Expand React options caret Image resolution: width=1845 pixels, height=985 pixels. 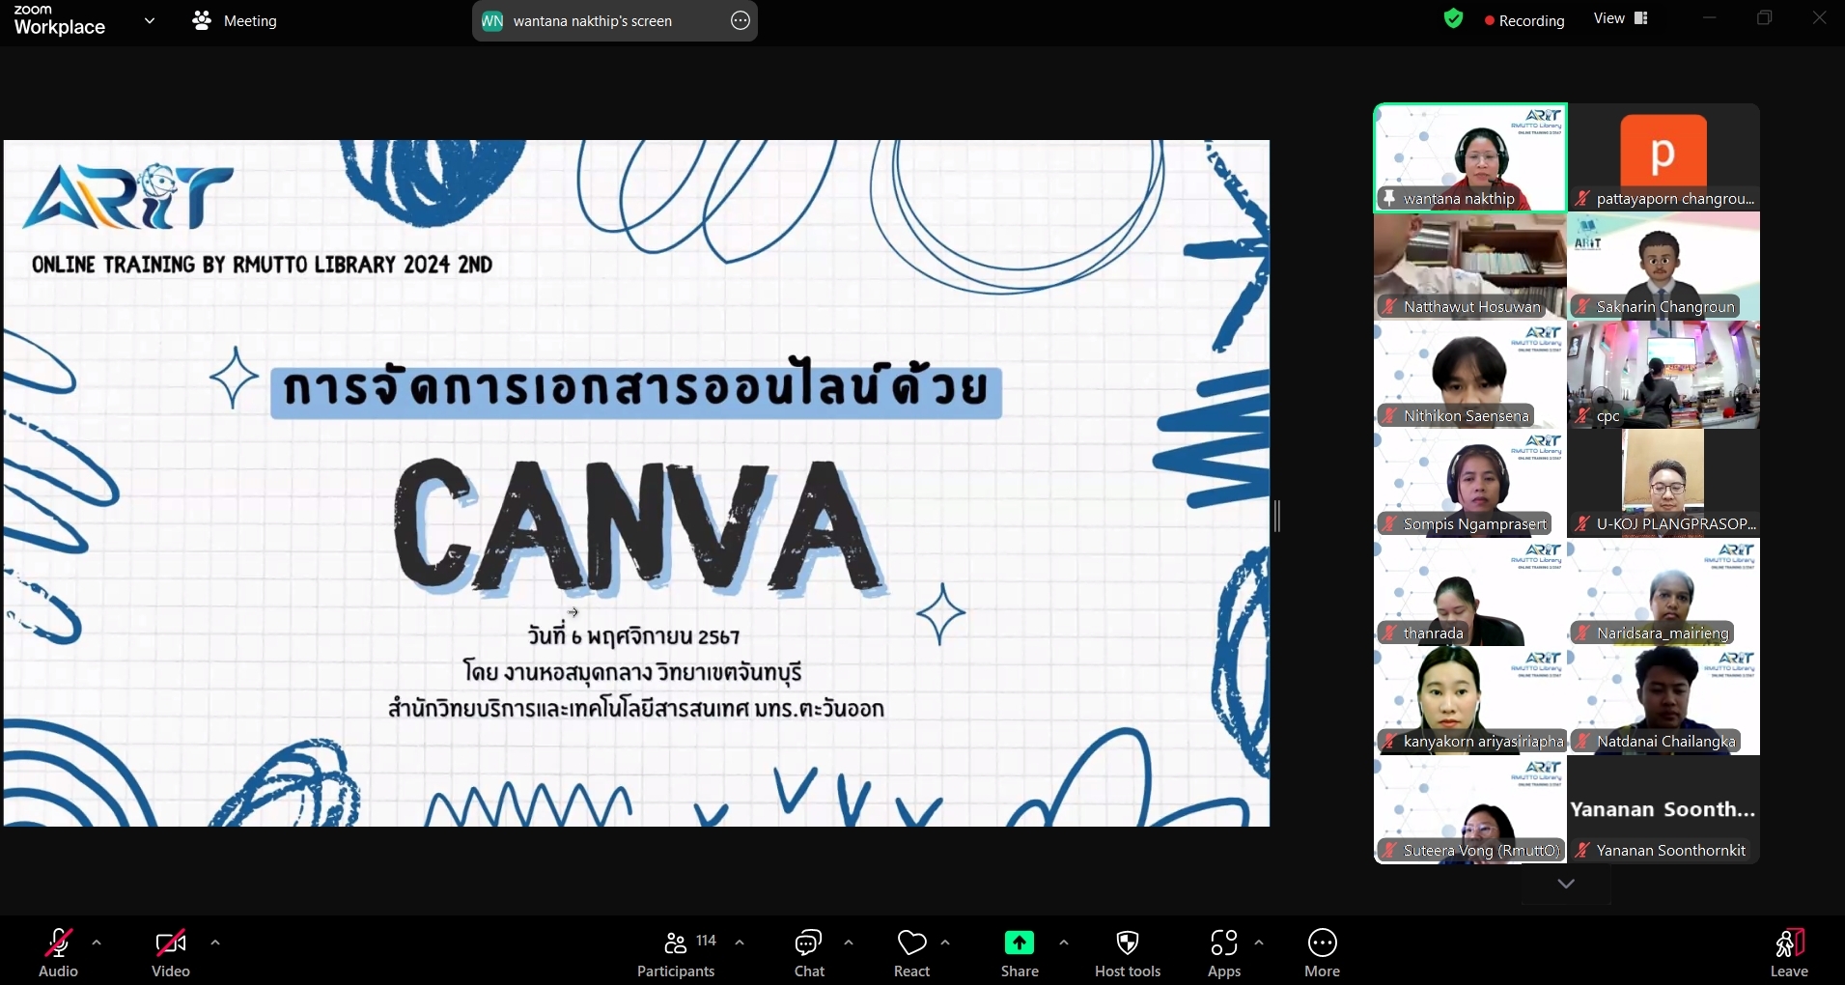point(945,943)
